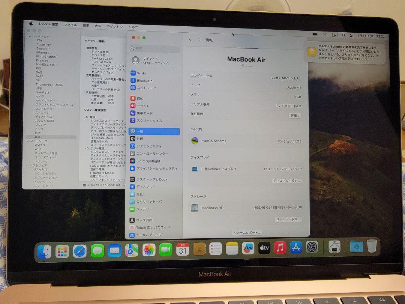Image resolution: width=405 pixels, height=304 pixels.
Task: Select ストレージ in System Information list
Action: pos(42,113)
